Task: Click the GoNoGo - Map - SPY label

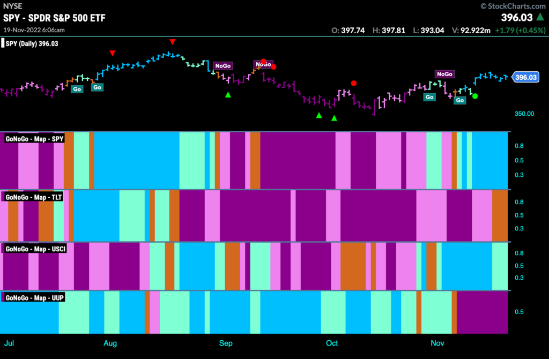Action: [34, 139]
